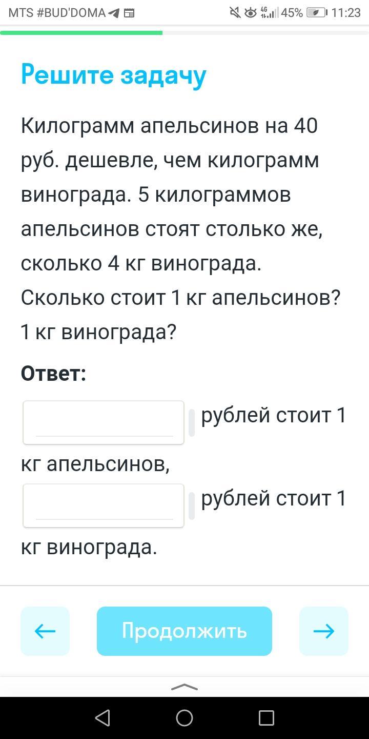
Task: Tap the Android home circle button
Action: point(184,717)
